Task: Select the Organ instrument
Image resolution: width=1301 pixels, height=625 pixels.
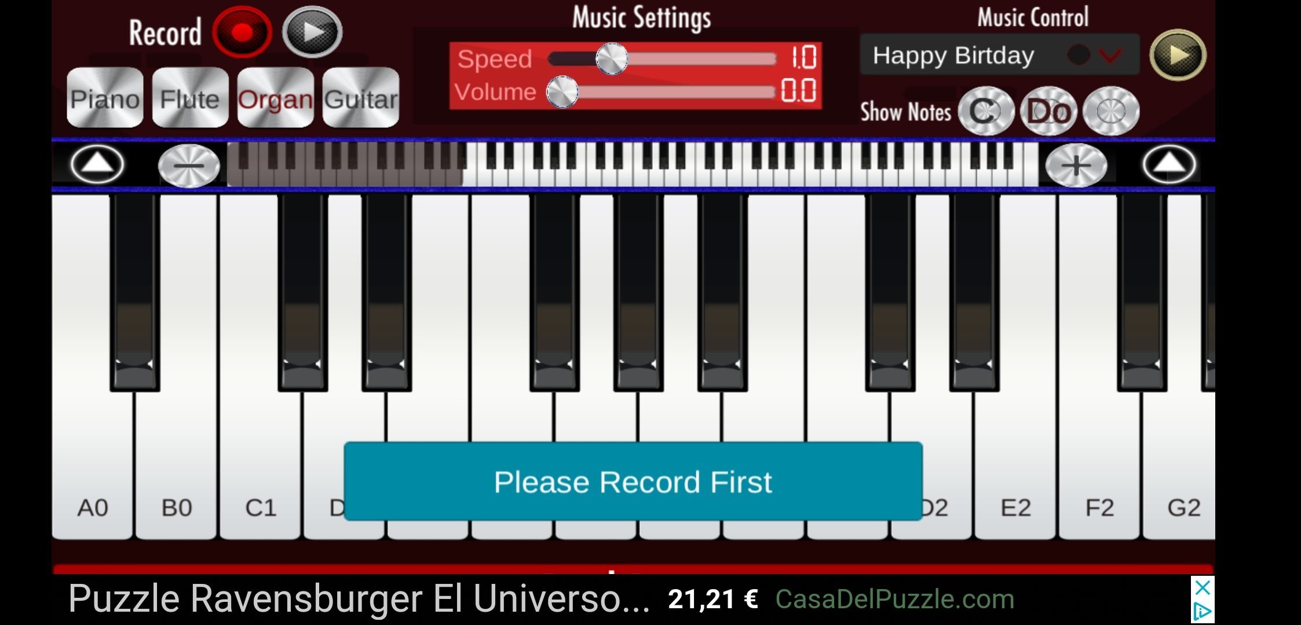Action: tap(274, 98)
